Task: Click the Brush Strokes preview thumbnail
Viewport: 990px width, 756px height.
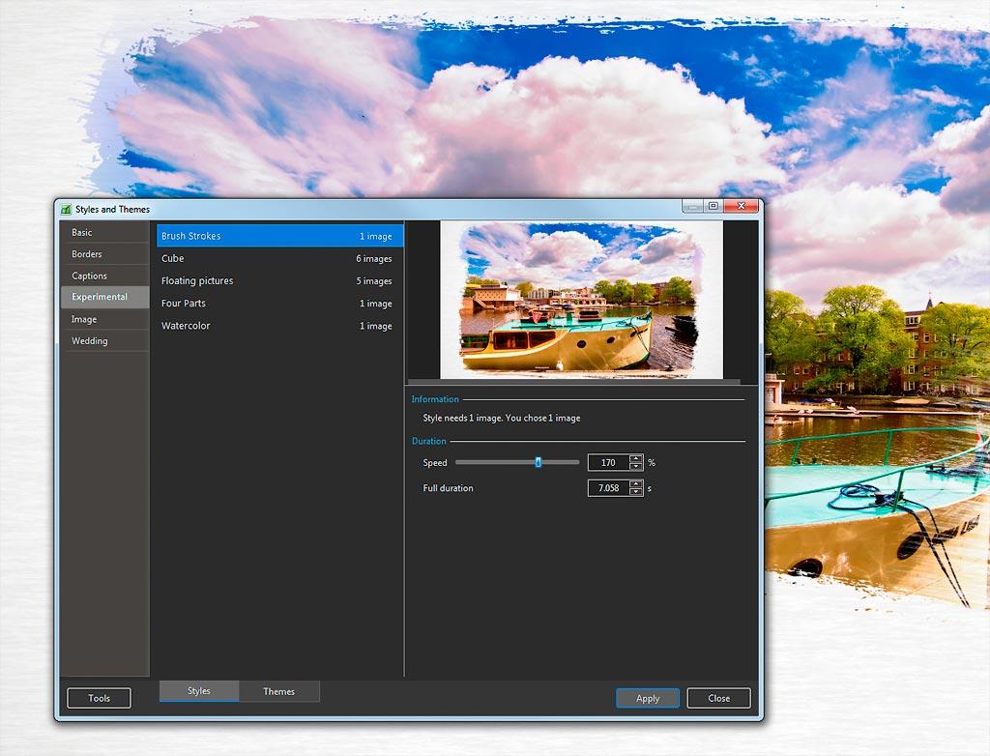Action: [x=581, y=300]
